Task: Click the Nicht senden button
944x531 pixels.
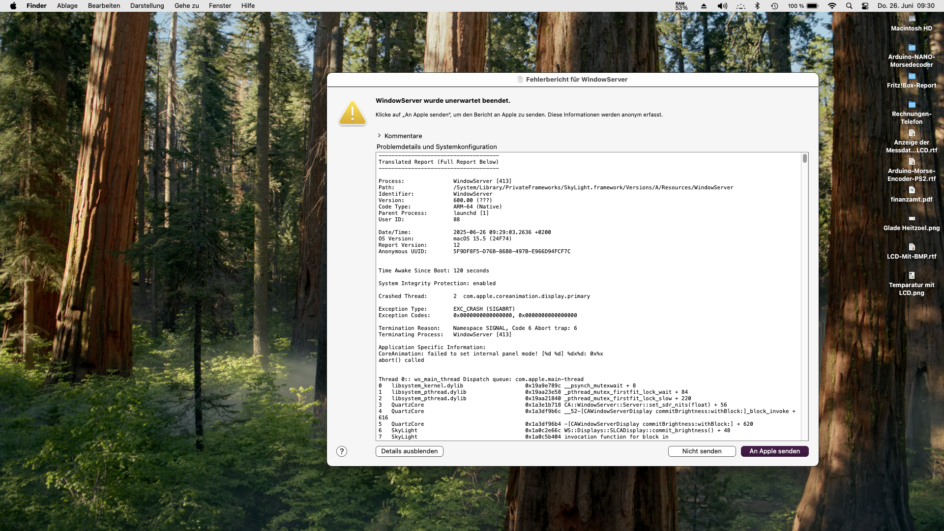Action: click(702, 451)
